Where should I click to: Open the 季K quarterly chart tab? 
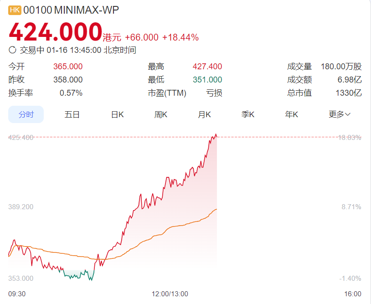[x=248, y=114]
